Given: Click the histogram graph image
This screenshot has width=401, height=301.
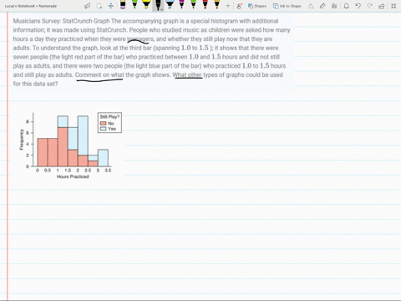Looking at the screenshot, I should click(x=71, y=145).
